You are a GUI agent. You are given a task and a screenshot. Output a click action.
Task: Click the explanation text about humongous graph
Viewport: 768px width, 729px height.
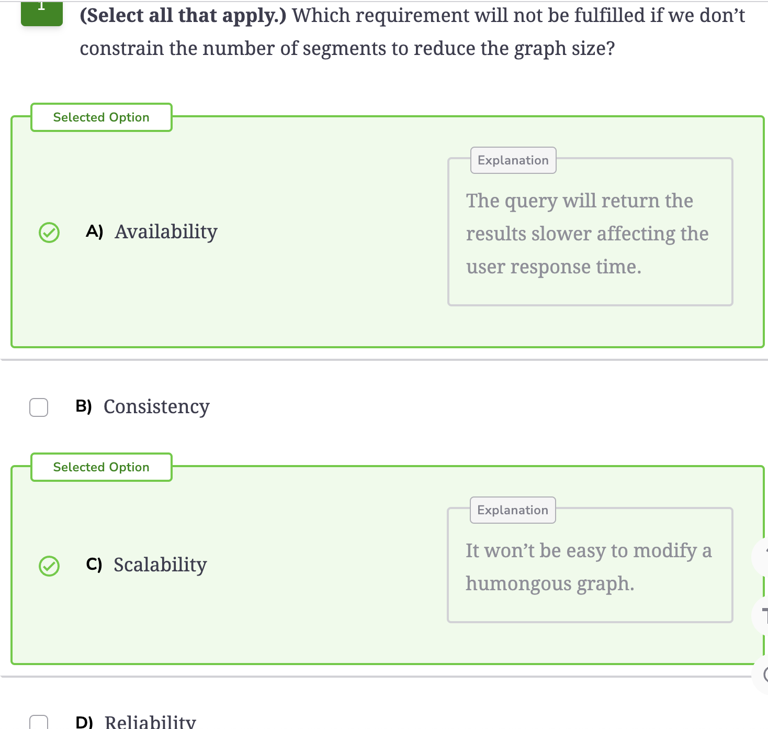pyautogui.click(x=589, y=567)
